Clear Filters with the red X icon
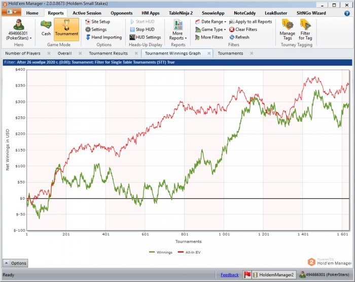 click(x=243, y=29)
